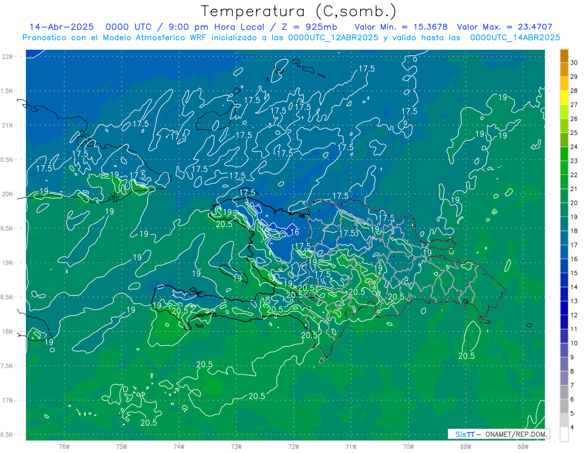Click the '20.5' contour label southeast of Hispaniola
Viewport: 587px width, 453px height.
pyautogui.click(x=466, y=356)
